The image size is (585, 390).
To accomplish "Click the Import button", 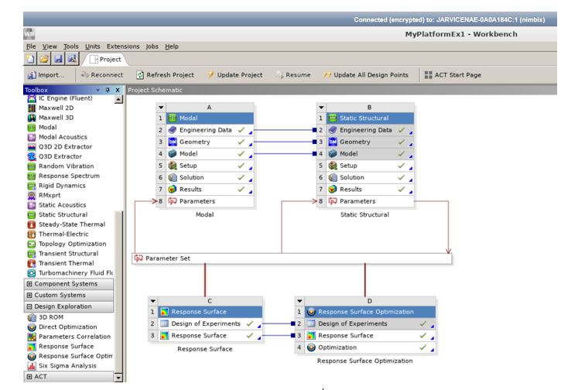I will pyautogui.click(x=46, y=75).
